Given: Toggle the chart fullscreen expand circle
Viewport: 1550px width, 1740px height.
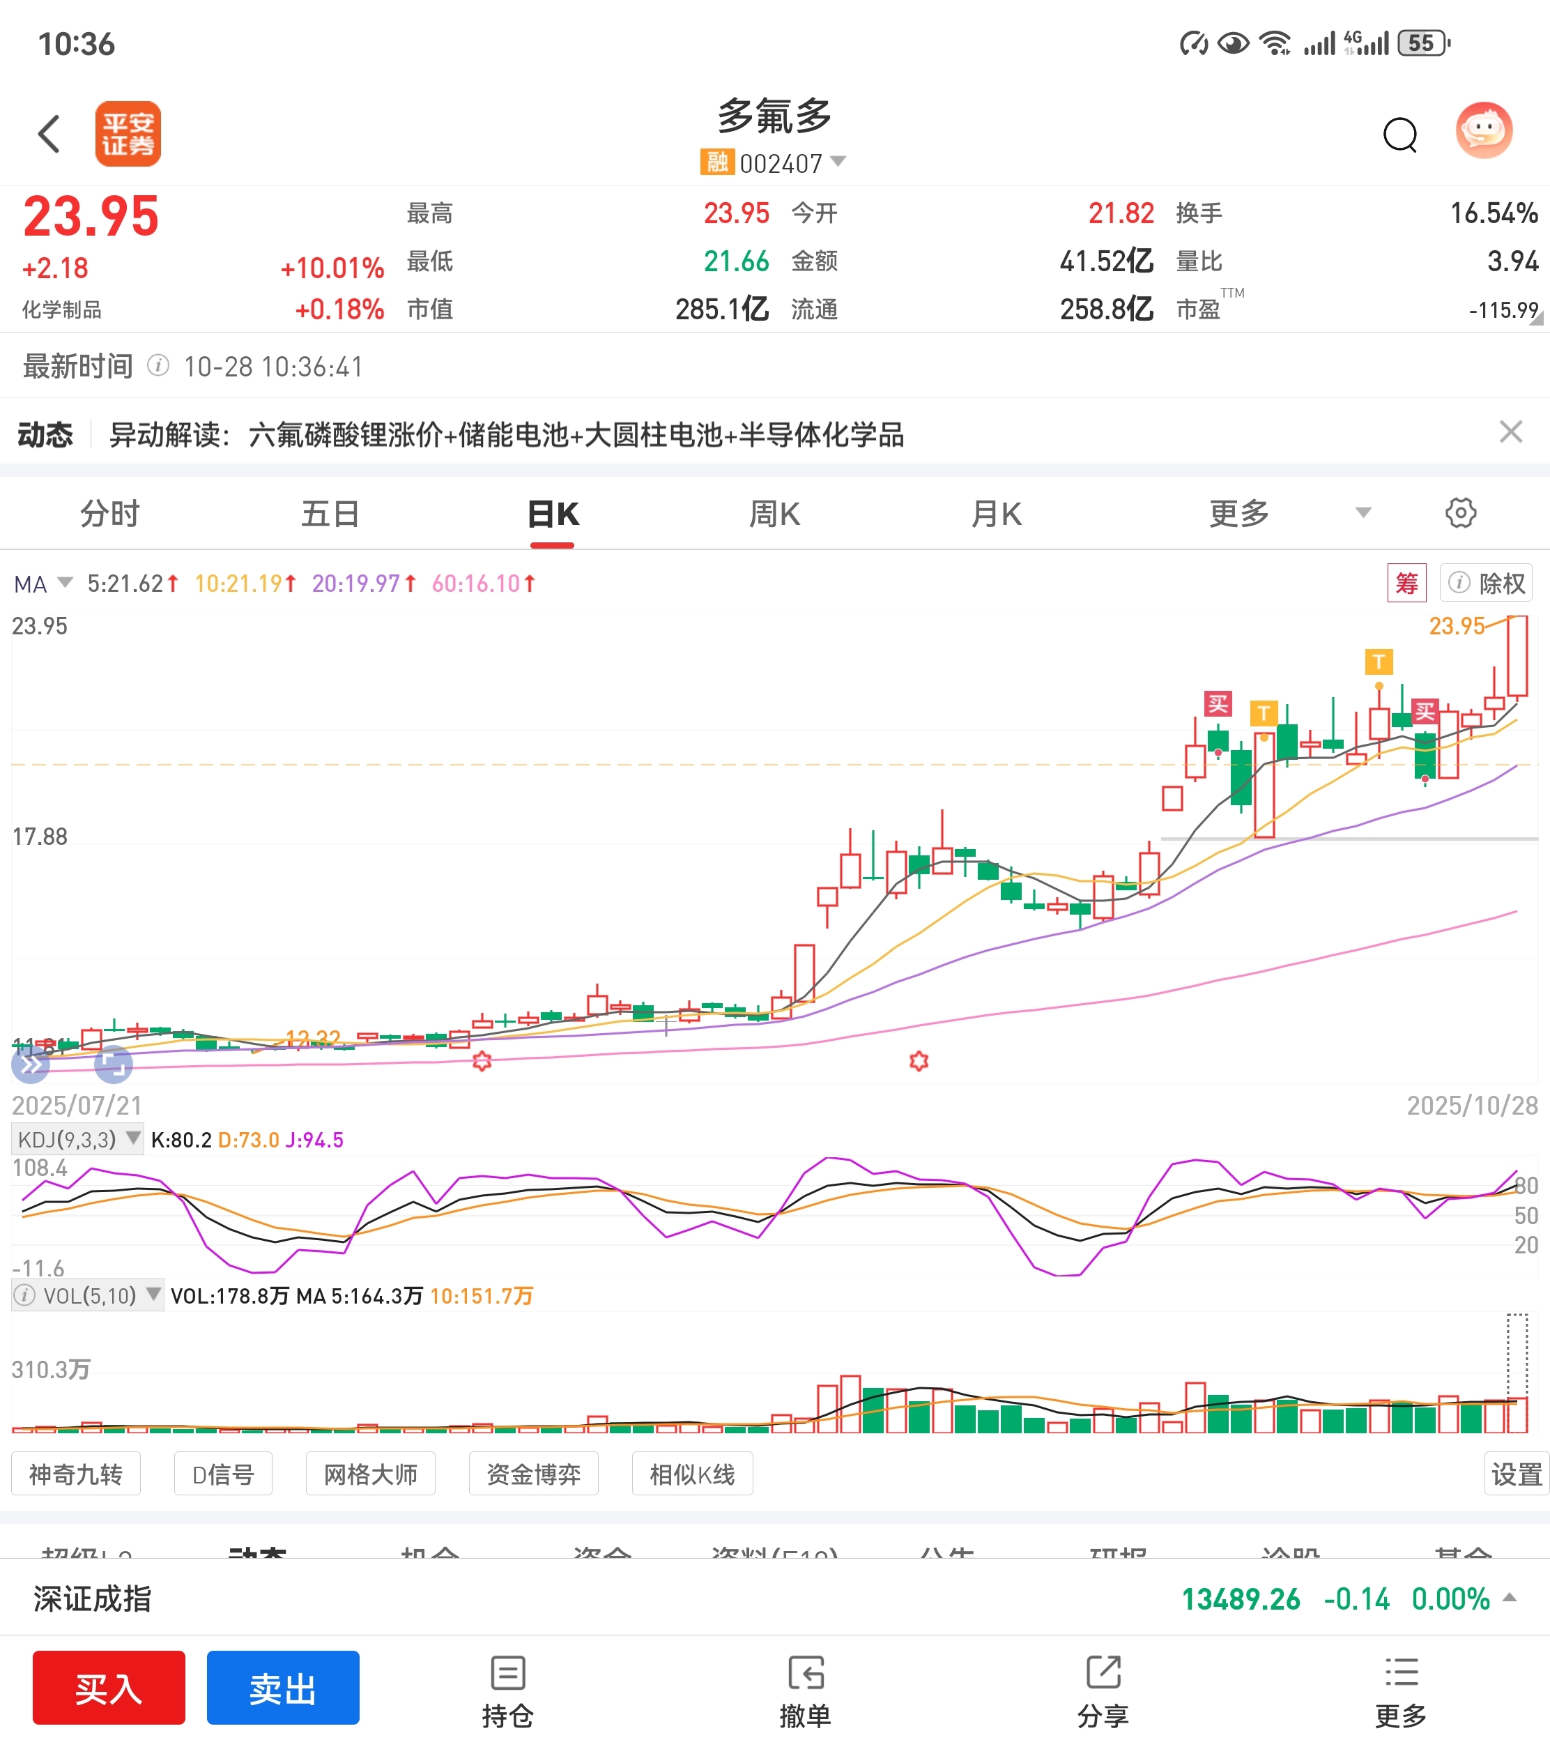Looking at the screenshot, I should coord(112,1064).
